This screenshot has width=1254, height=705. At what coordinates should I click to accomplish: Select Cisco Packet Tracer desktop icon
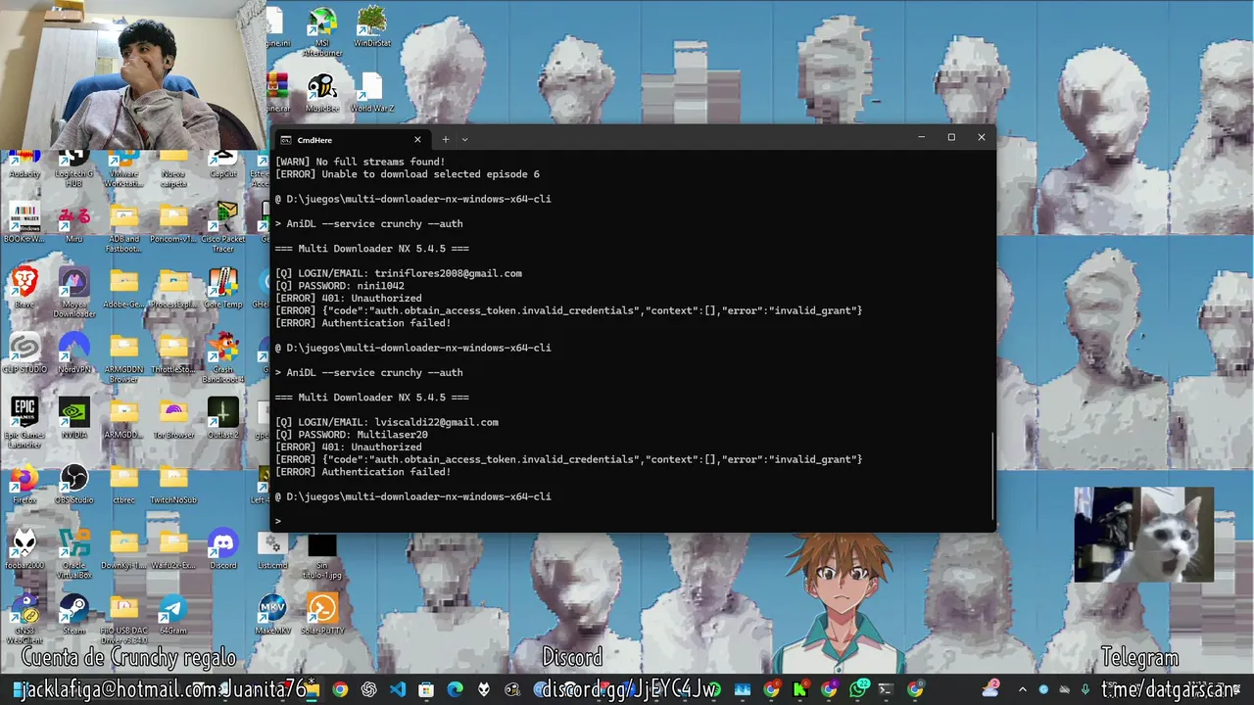point(223,227)
